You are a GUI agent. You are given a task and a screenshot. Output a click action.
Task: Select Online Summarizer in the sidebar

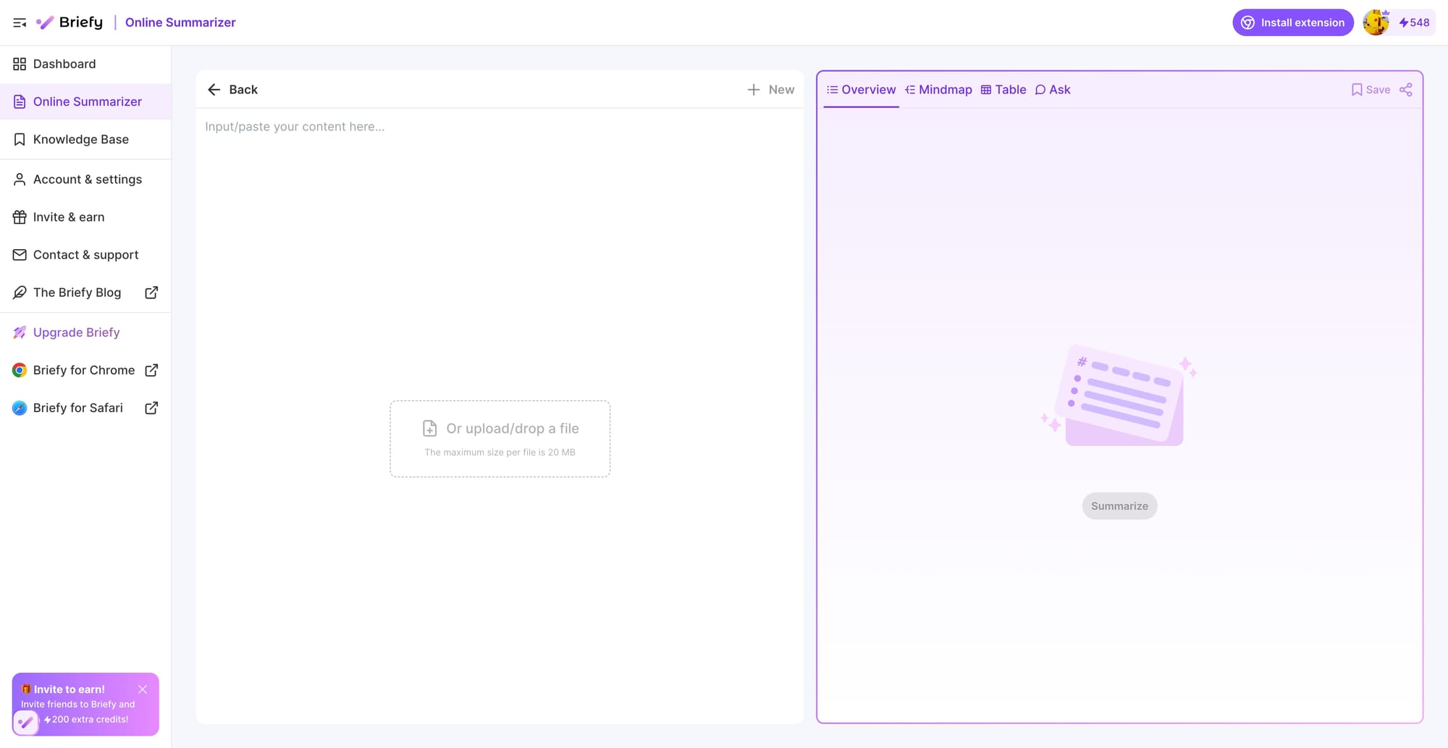(85, 101)
